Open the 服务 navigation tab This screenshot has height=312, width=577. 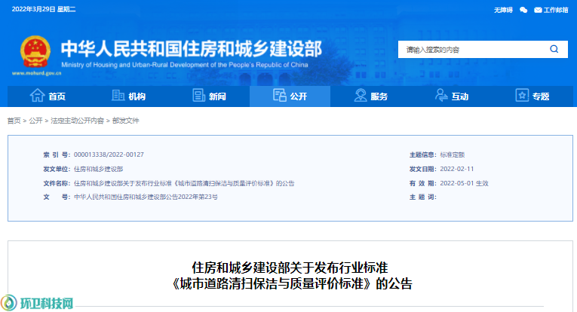point(371,96)
